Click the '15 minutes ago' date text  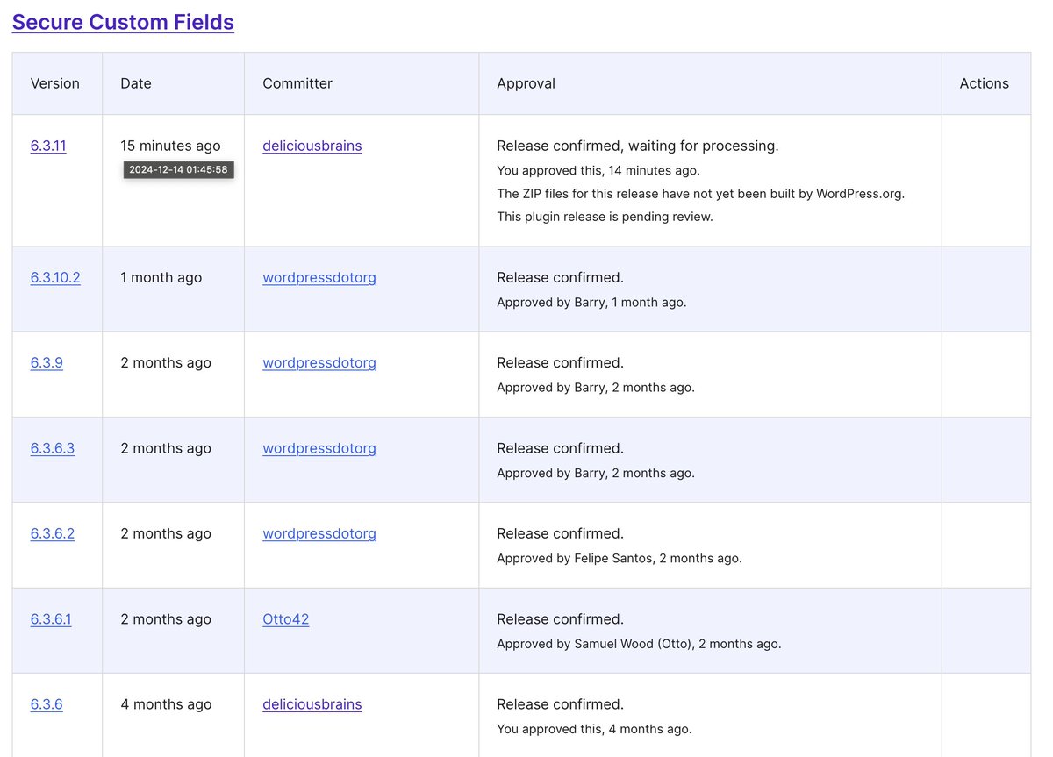pyautogui.click(x=171, y=146)
